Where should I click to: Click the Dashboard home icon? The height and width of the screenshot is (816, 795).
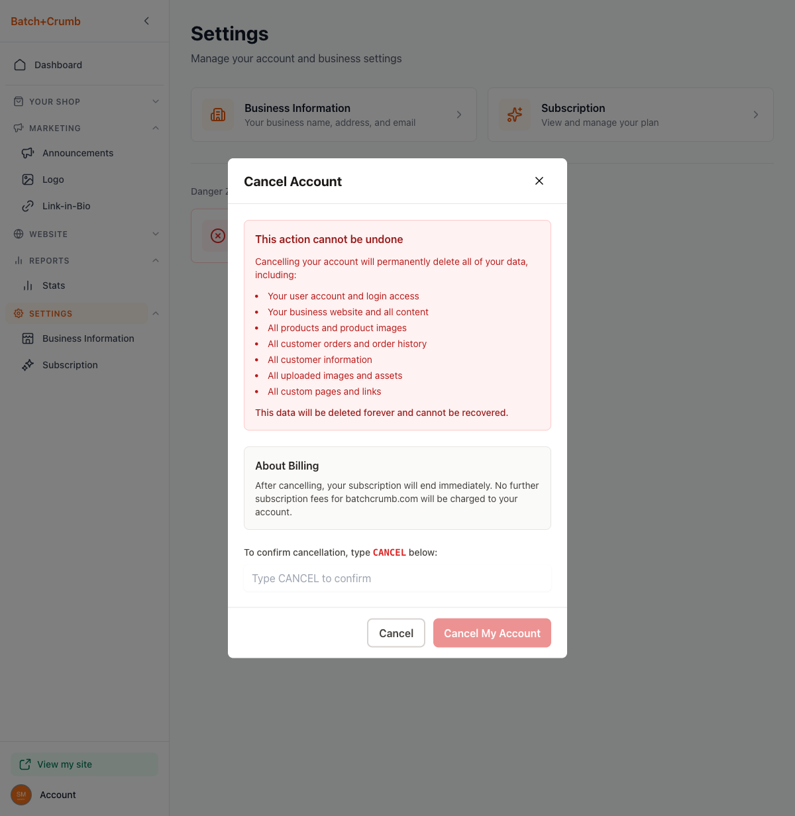[21, 65]
